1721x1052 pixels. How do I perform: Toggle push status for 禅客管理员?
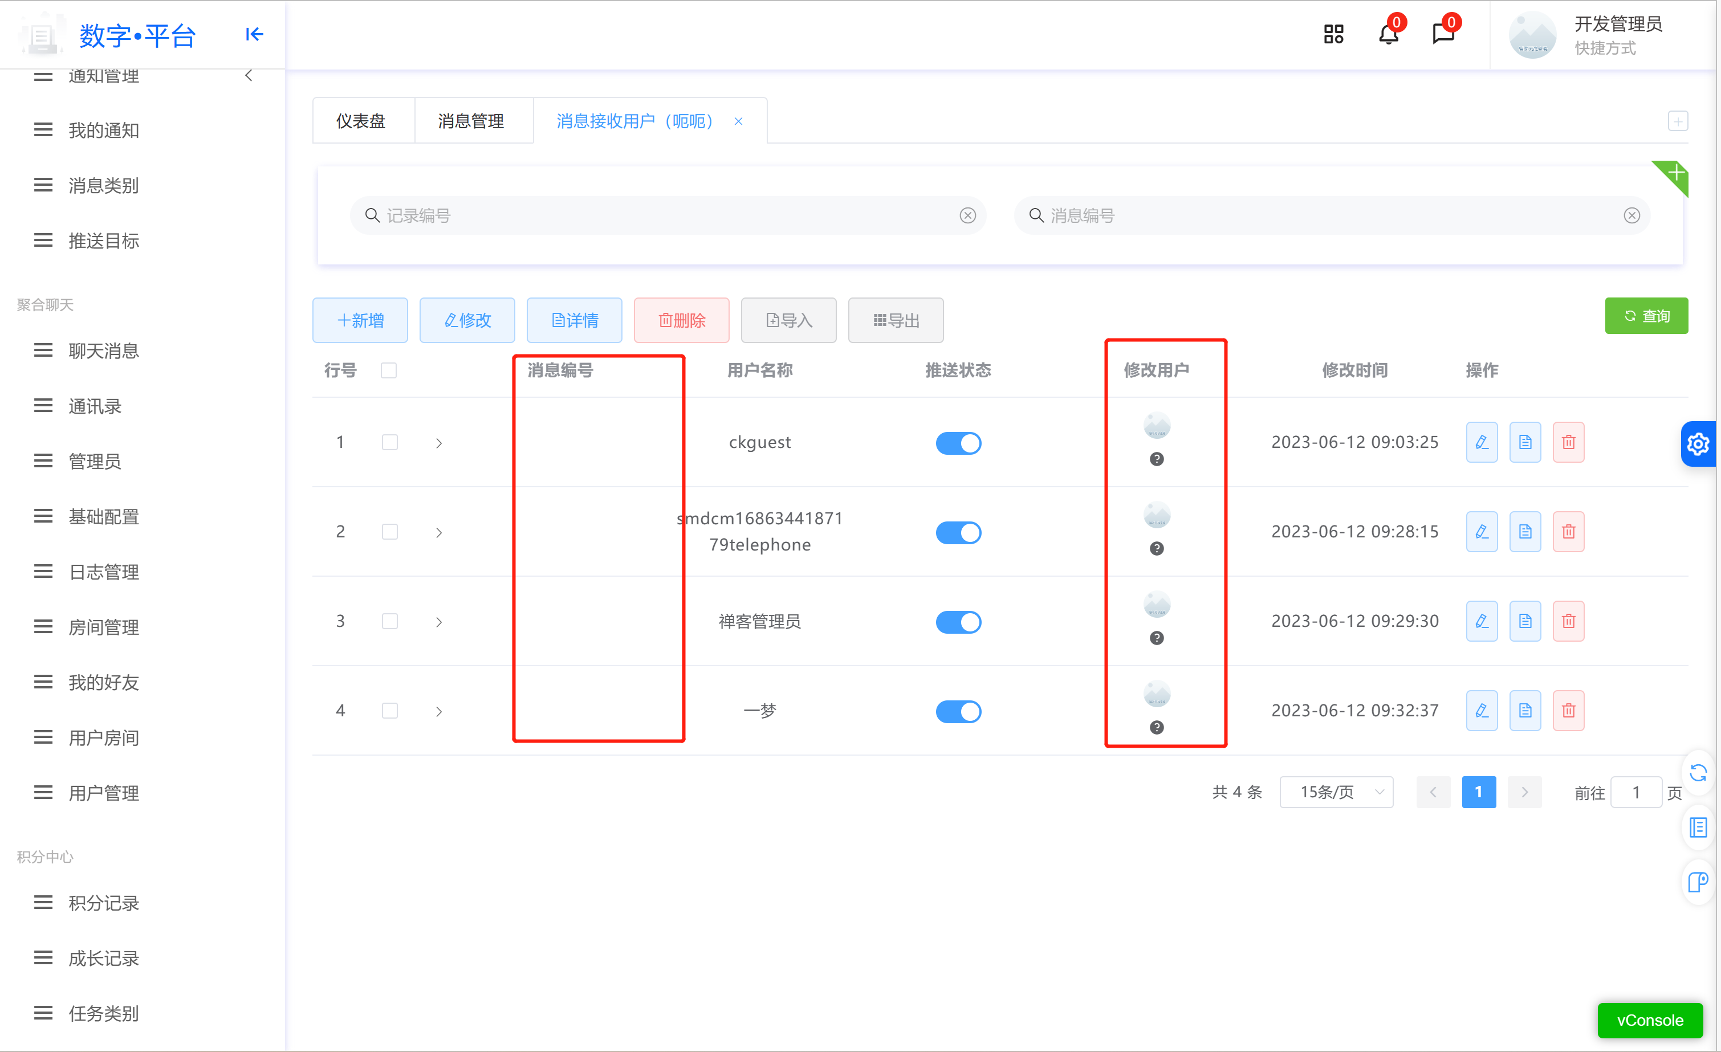point(958,621)
